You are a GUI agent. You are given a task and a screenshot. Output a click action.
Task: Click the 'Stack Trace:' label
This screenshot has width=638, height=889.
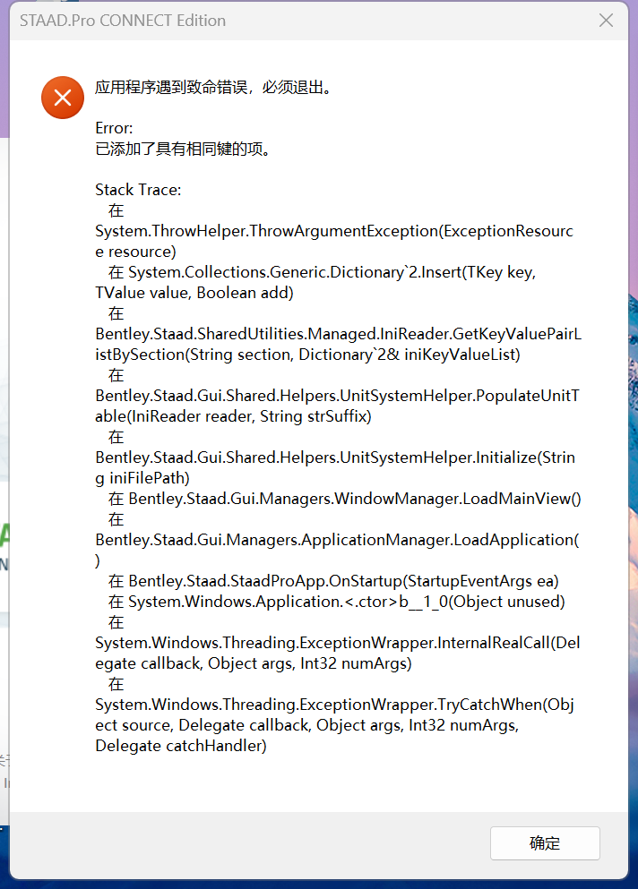(x=138, y=190)
